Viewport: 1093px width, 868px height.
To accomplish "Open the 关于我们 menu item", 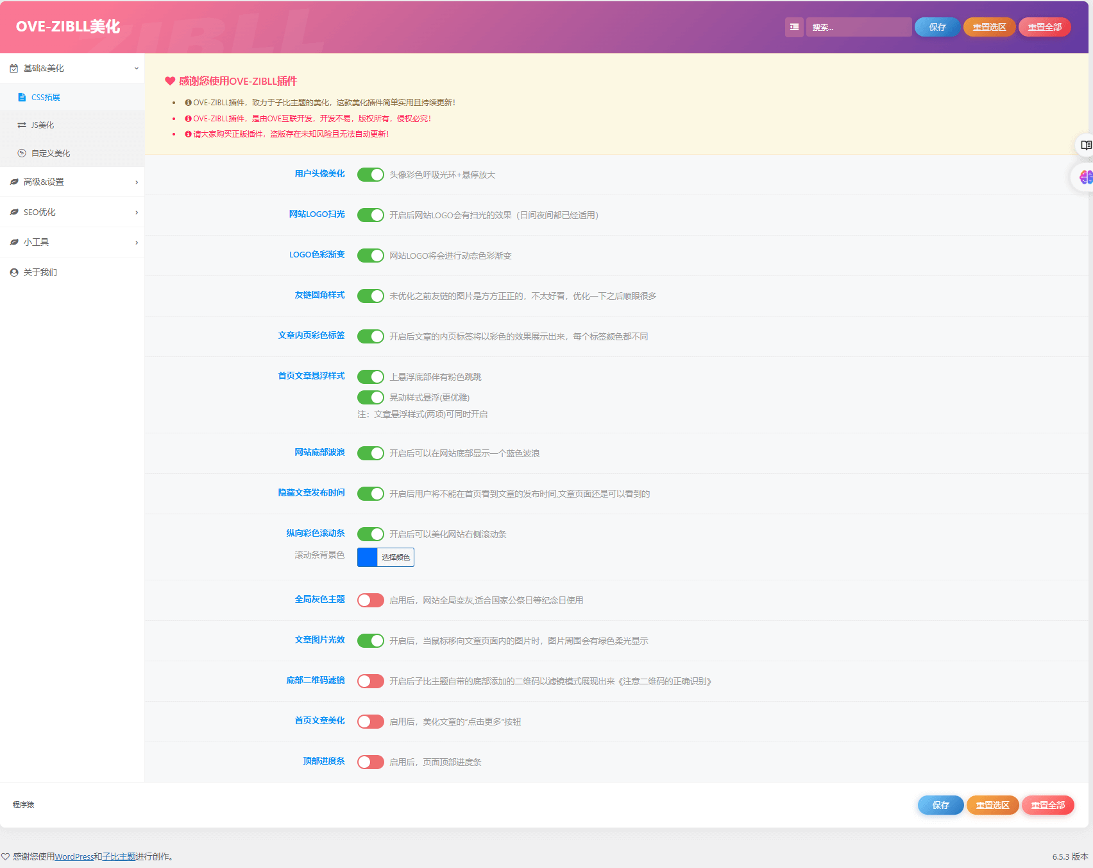I will (x=72, y=272).
